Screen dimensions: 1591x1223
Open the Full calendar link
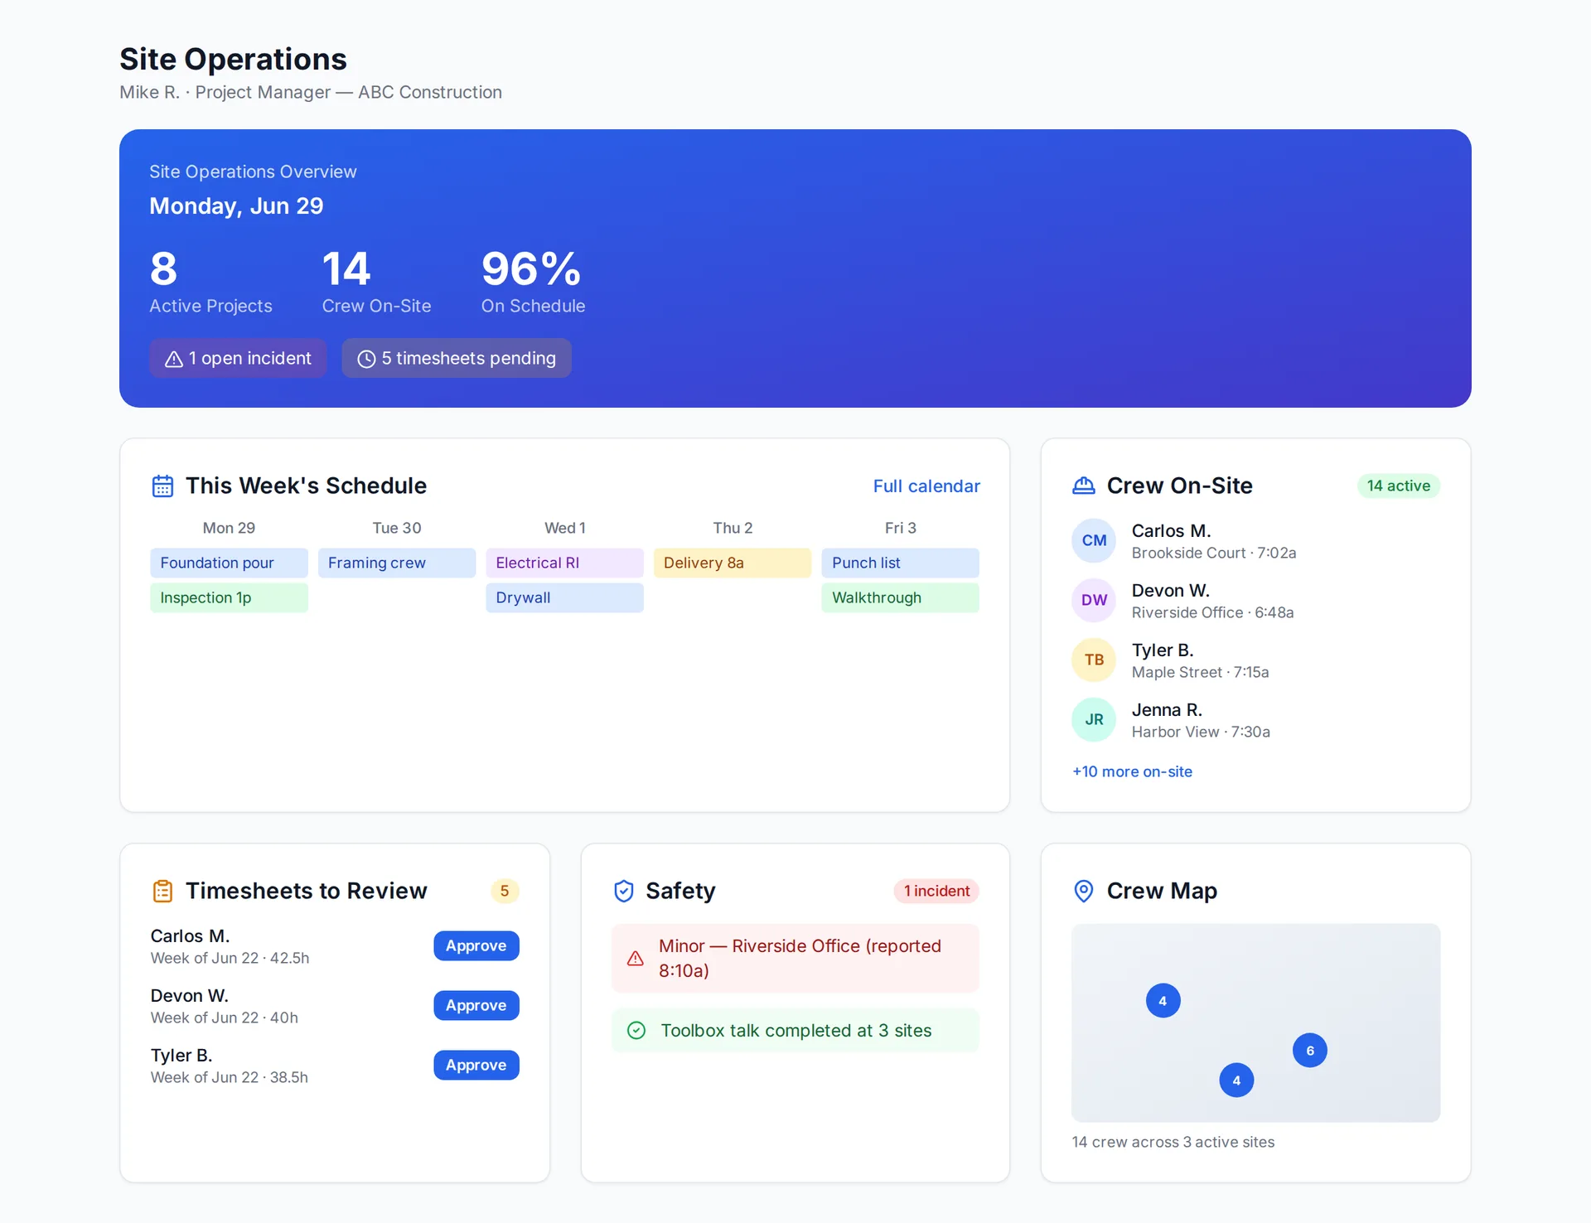pos(926,486)
